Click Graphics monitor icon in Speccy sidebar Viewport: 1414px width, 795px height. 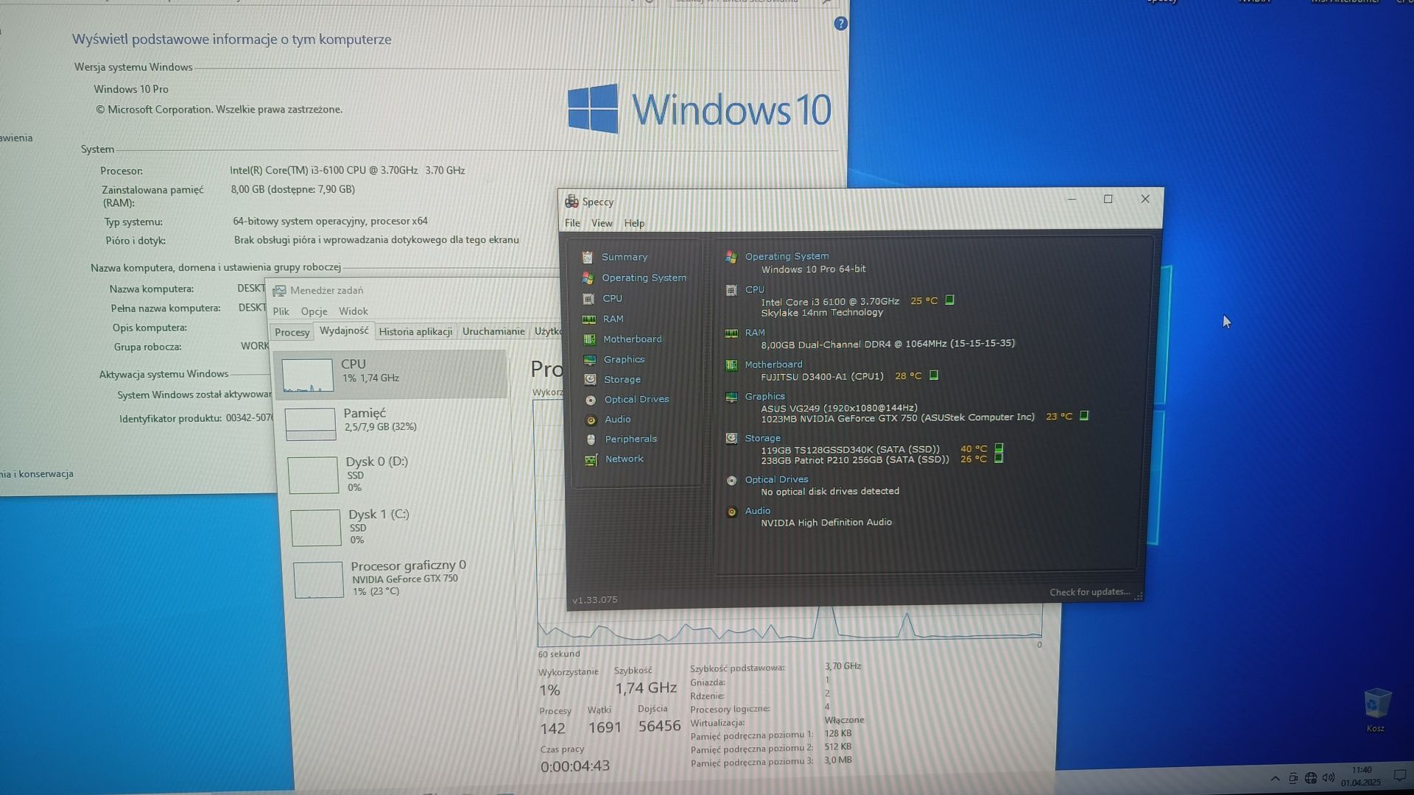(x=590, y=360)
